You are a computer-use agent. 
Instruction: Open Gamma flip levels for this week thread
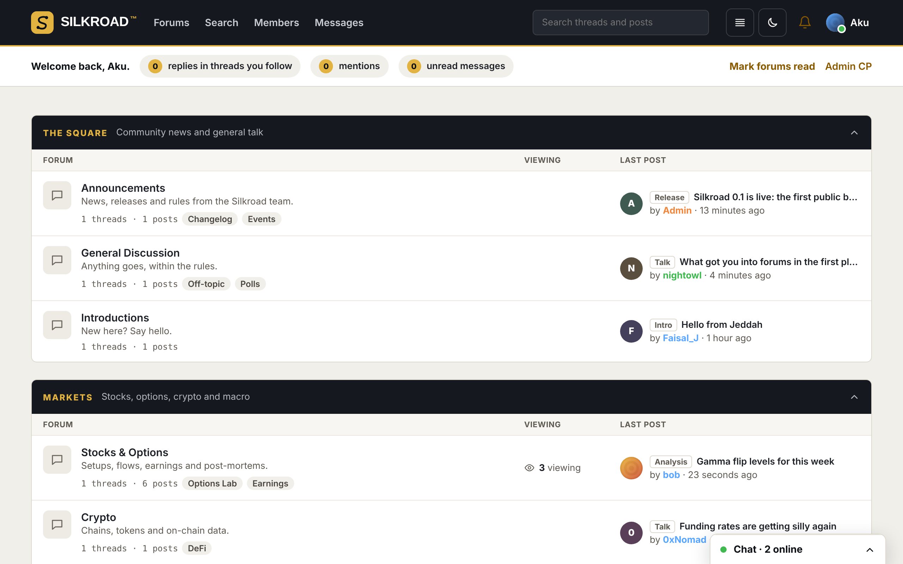pos(765,461)
